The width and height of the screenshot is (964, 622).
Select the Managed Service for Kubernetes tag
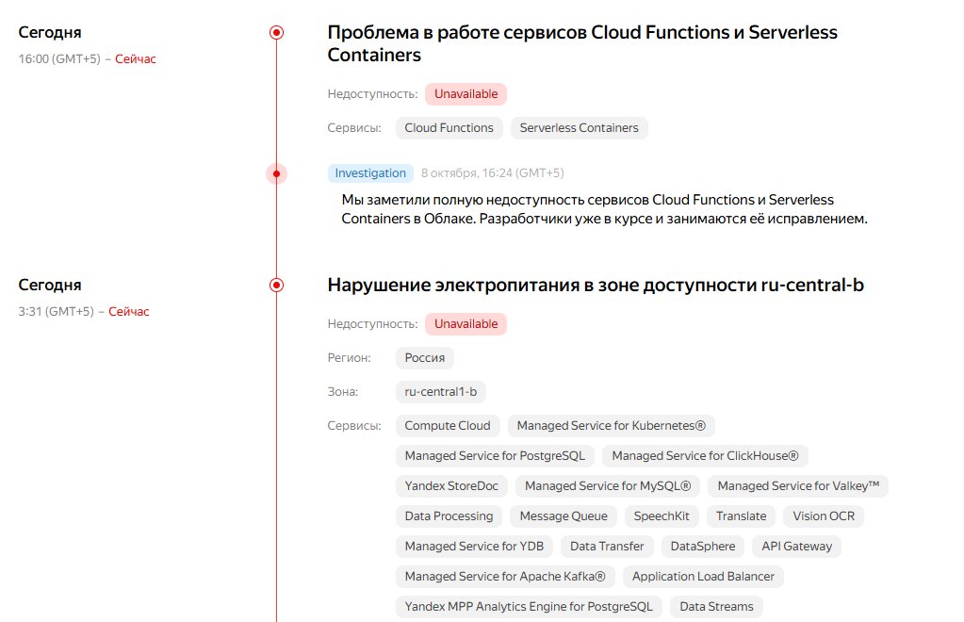pos(612,425)
